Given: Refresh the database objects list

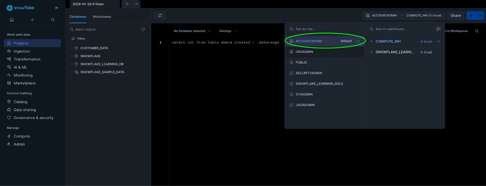Looking at the screenshot, I should 143,29.
